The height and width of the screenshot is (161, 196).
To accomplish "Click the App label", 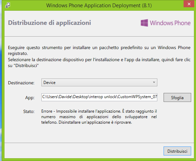I will point(30,97).
